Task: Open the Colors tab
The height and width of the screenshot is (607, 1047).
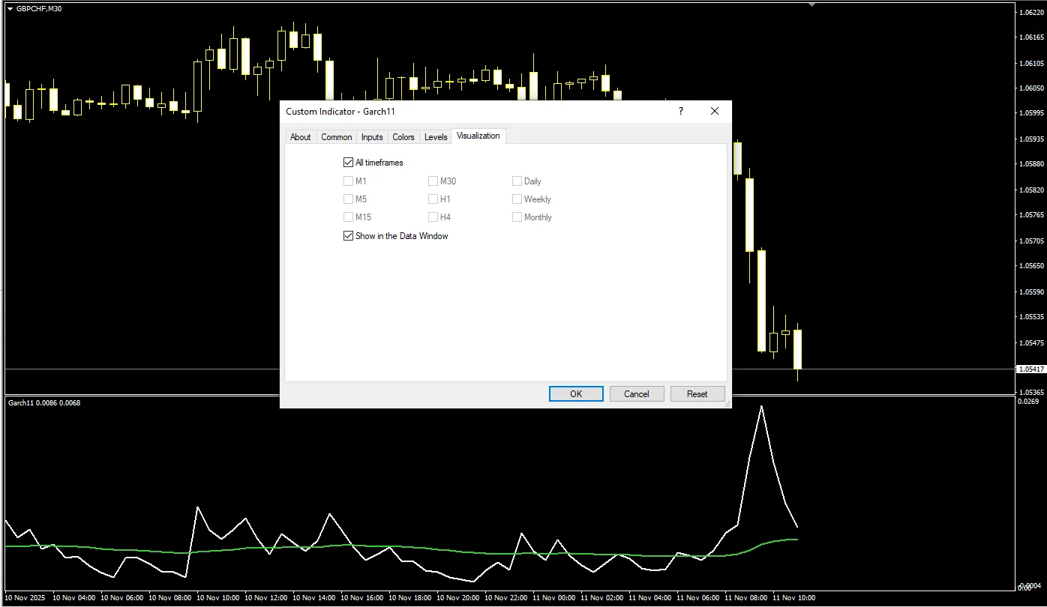Action: pyautogui.click(x=403, y=137)
